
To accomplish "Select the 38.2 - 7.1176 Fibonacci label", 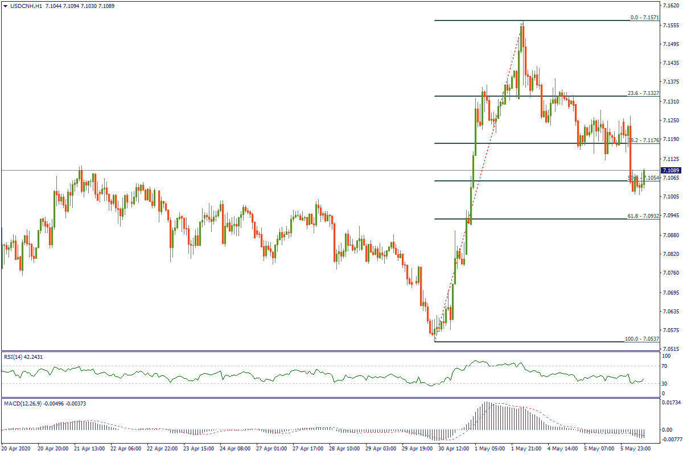I will (x=643, y=140).
